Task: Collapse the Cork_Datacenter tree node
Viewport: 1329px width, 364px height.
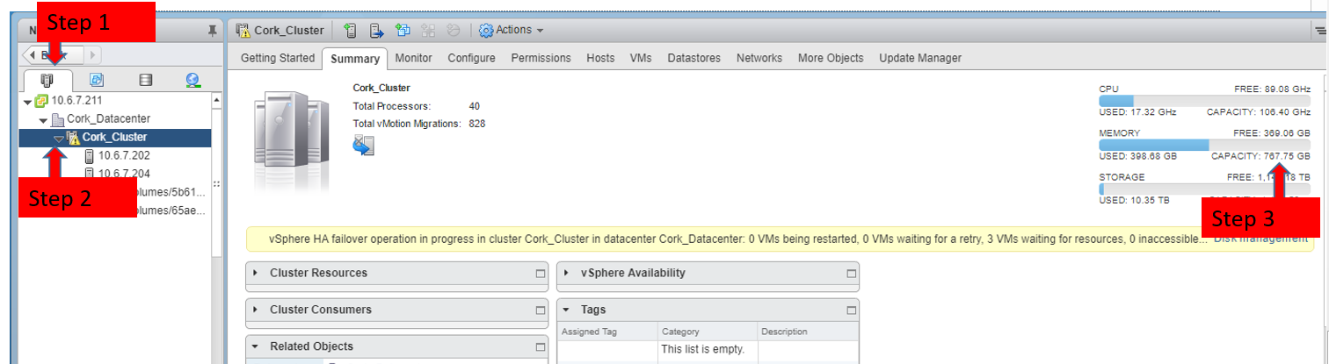Action: coord(43,119)
